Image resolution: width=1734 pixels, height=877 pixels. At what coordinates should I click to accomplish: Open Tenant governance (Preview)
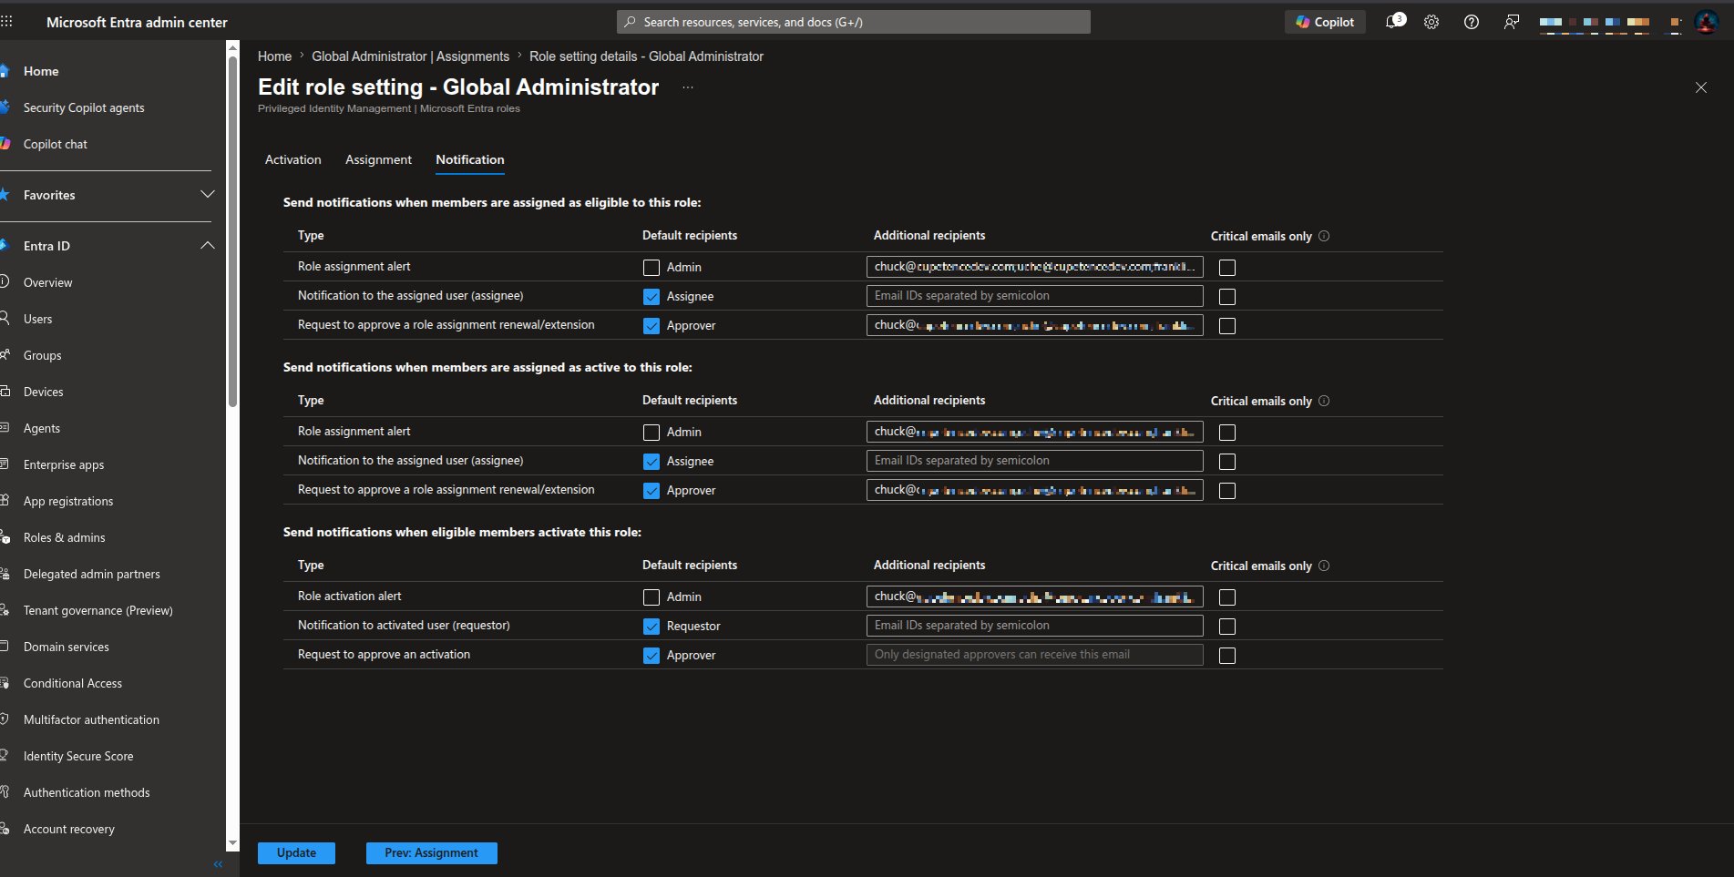click(x=97, y=610)
